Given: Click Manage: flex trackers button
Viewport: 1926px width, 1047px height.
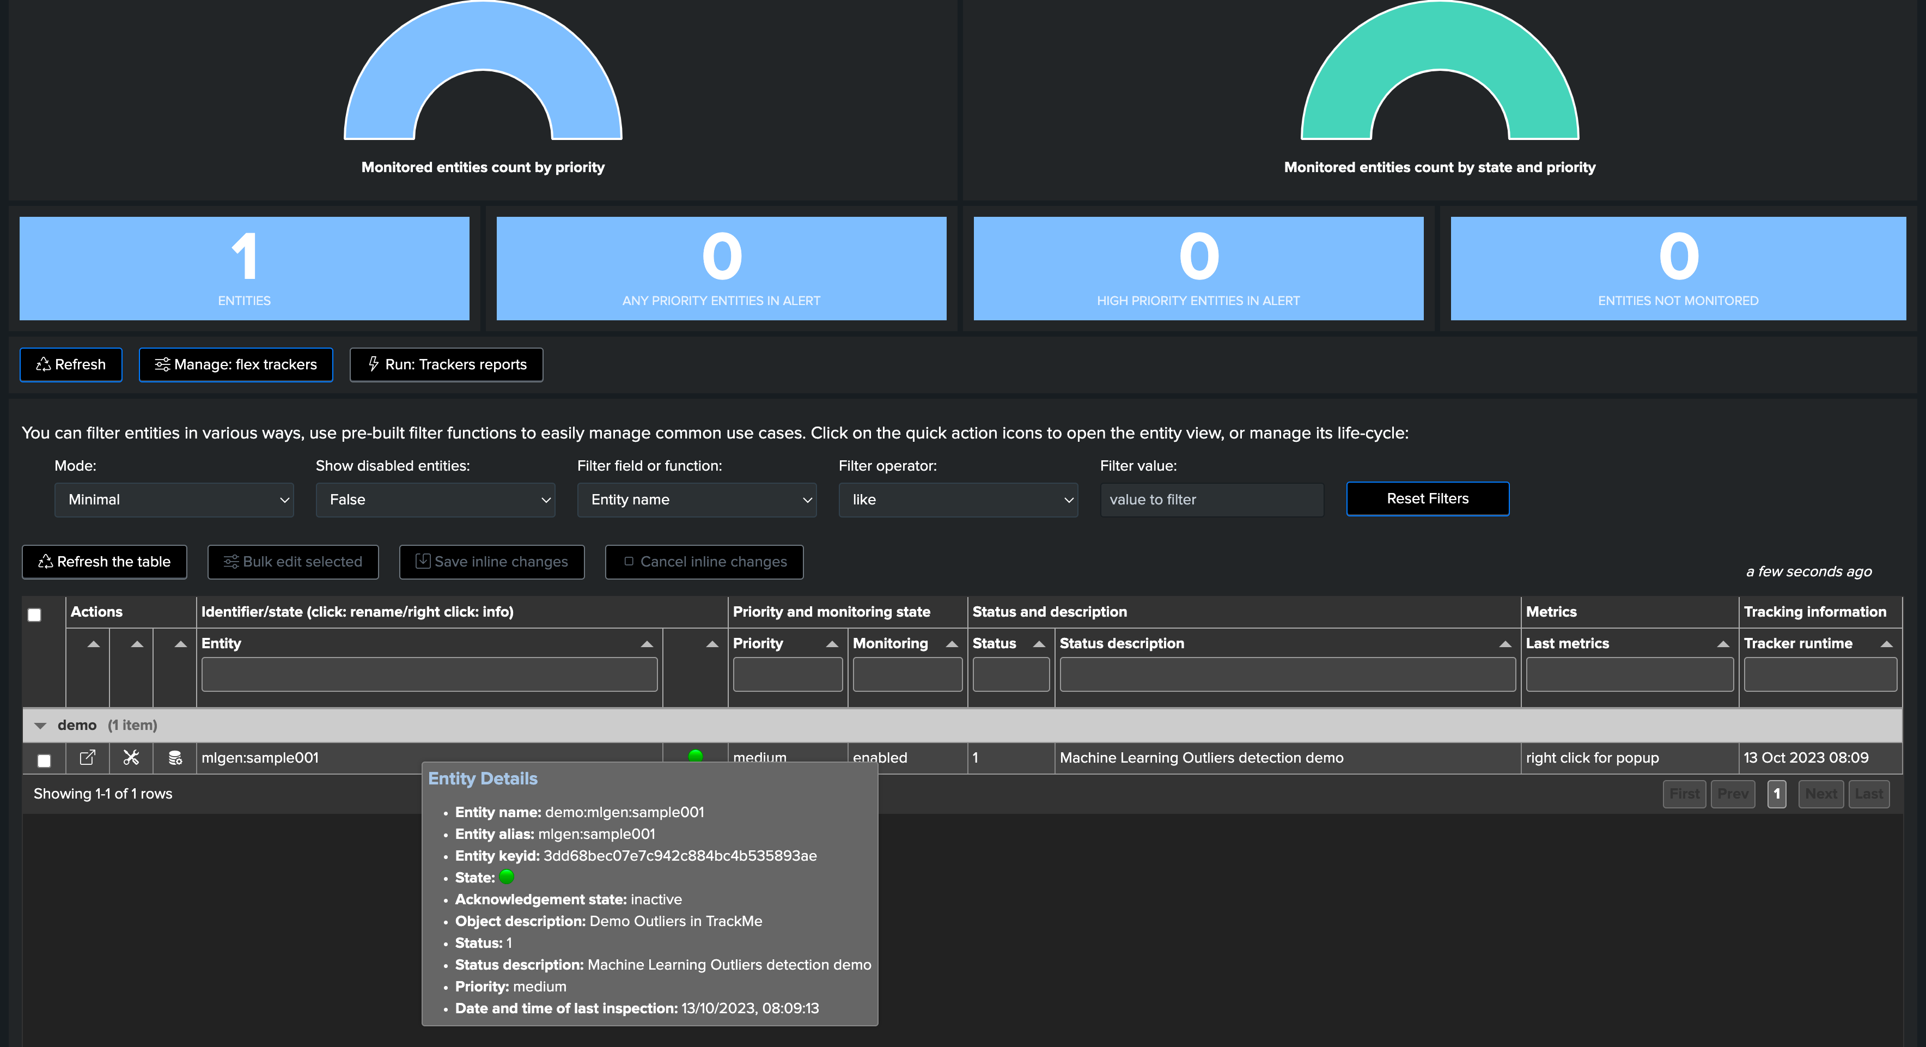Looking at the screenshot, I should pyautogui.click(x=235, y=364).
